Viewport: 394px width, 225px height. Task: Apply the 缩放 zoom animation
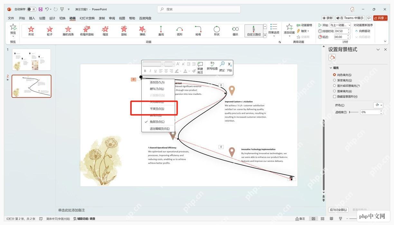(x=105, y=31)
